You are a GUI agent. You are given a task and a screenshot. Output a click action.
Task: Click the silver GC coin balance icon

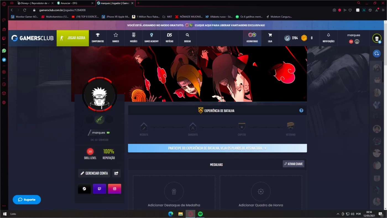pos(287,38)
